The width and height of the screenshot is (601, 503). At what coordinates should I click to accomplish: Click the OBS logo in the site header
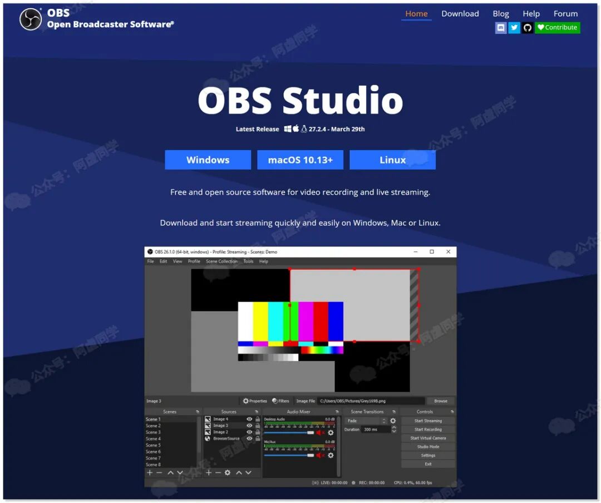pos(31,19)
